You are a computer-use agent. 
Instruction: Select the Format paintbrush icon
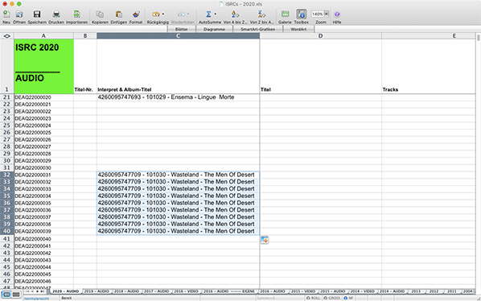136,14
